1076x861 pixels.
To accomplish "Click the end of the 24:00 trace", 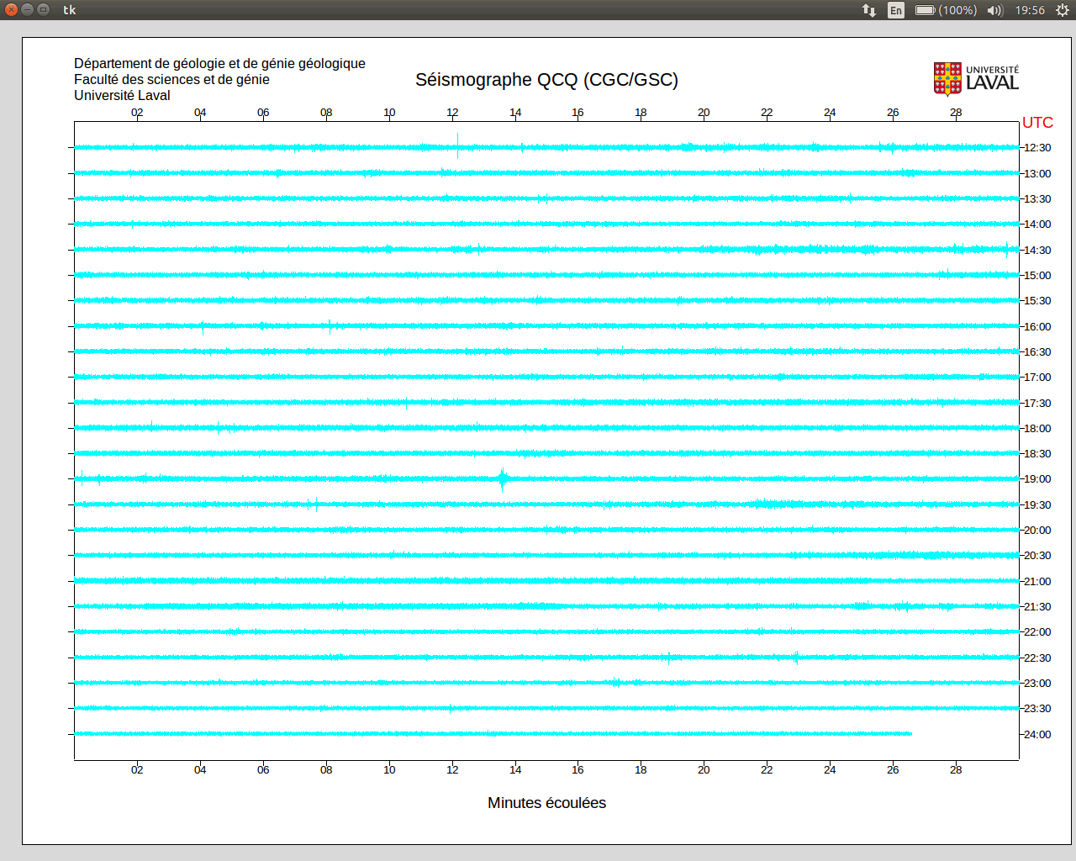I will tap(910, 734).
